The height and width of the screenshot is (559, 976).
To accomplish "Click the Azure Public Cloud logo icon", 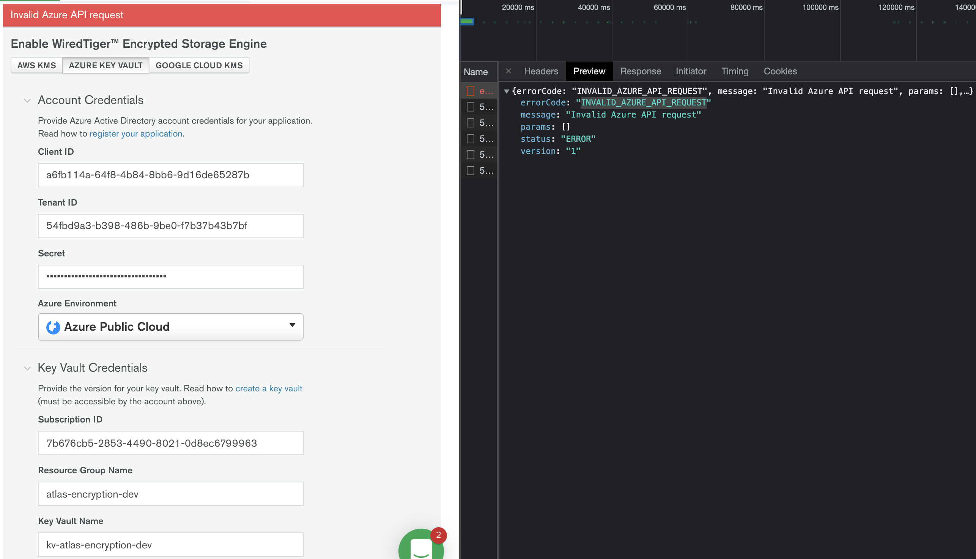I will 53,327.
